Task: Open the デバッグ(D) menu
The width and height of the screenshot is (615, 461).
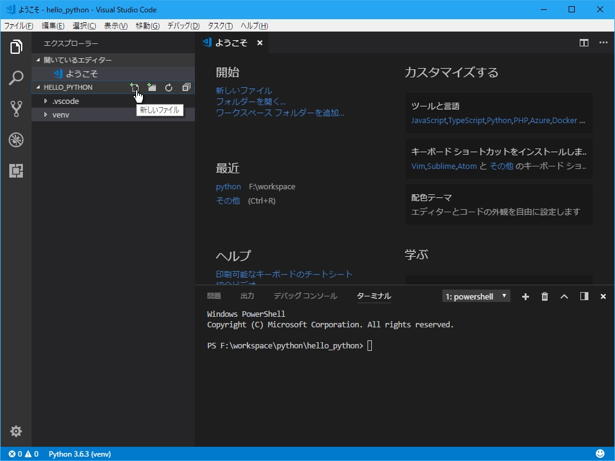Action: click(184, 26)
